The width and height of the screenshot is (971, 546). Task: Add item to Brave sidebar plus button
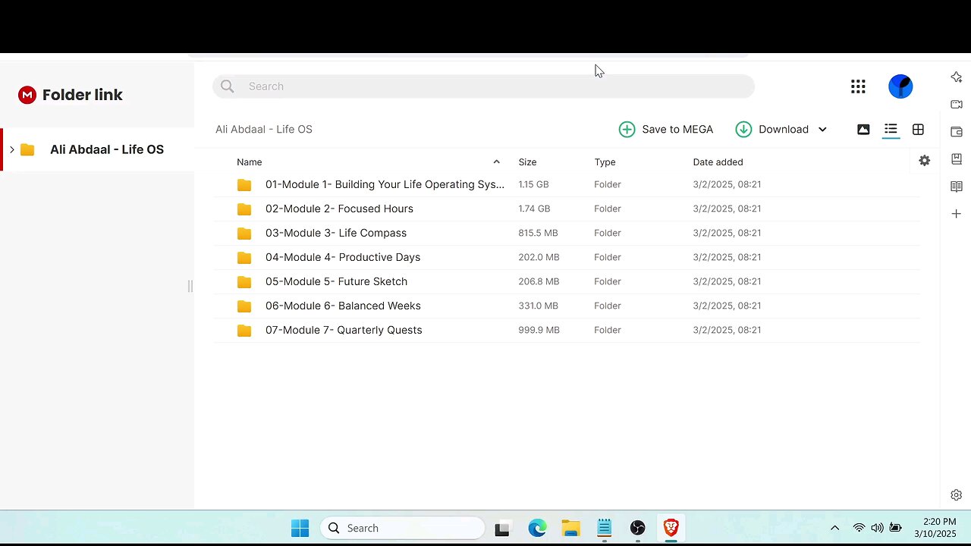click(956, 214)
